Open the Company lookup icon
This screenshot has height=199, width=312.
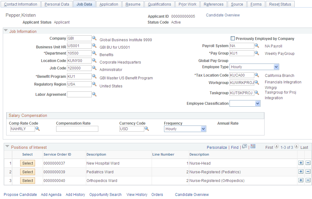(94, 38)
